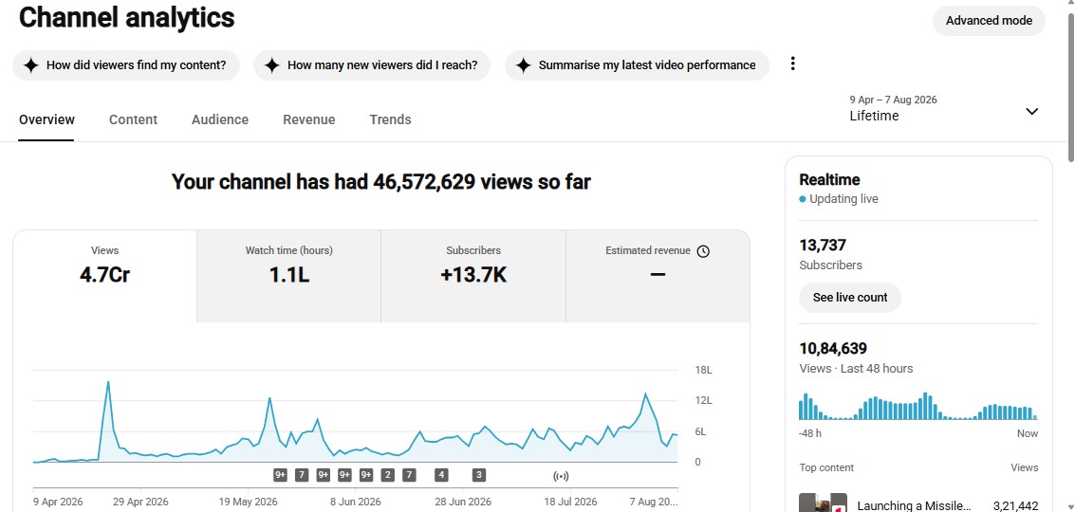
Task: Click the estimated revenue clock icon
Action: [x=703, y=251]
